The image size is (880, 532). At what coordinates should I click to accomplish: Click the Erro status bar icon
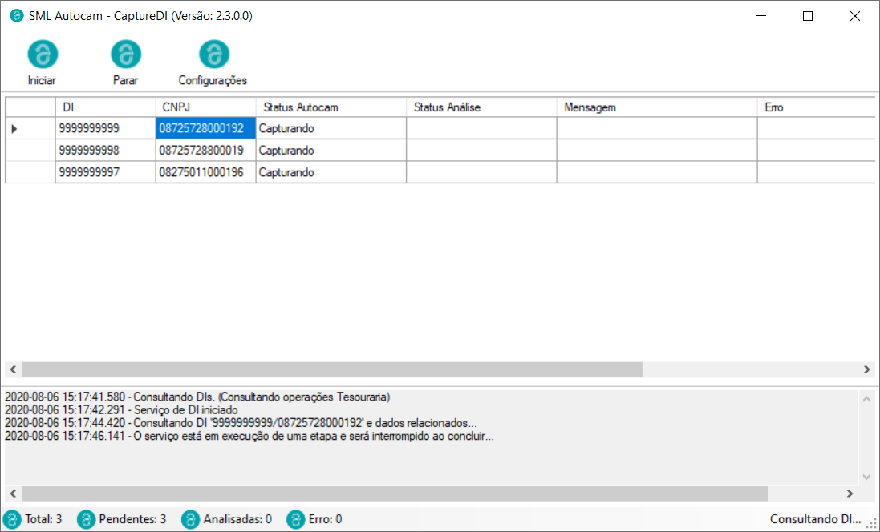click(296, 519)
